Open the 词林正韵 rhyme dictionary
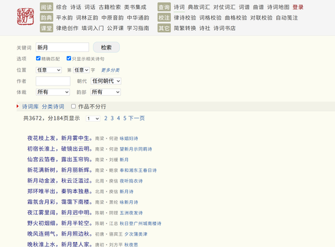335x247 pixels. tap(87, 17)
